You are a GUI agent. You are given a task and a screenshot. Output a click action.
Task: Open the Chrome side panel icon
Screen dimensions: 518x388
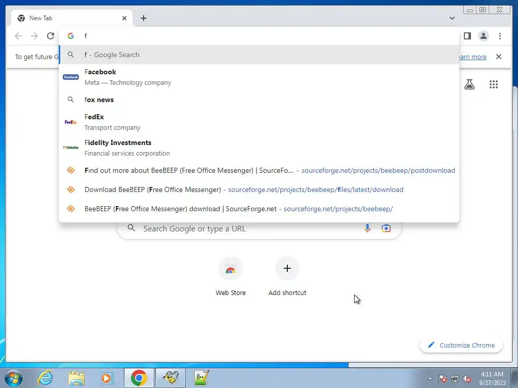(467, 36)
